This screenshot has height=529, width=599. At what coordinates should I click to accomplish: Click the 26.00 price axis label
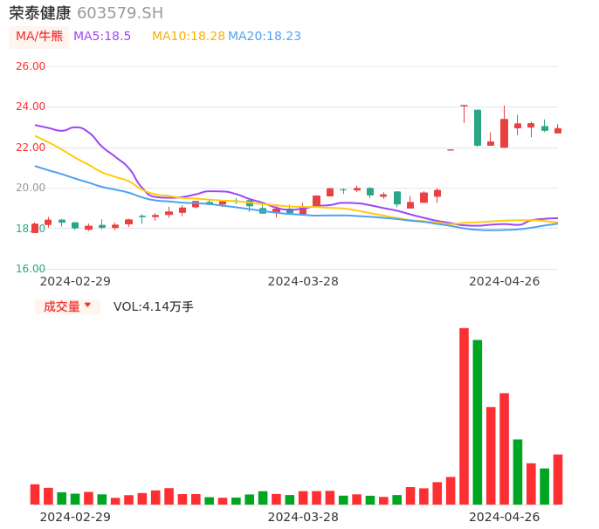coord(31,66)
